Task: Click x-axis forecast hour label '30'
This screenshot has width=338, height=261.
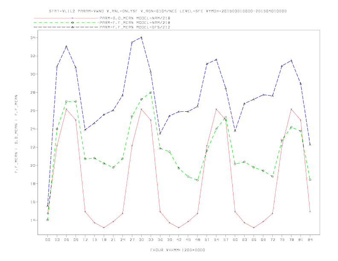Action: tap(141, 240)
